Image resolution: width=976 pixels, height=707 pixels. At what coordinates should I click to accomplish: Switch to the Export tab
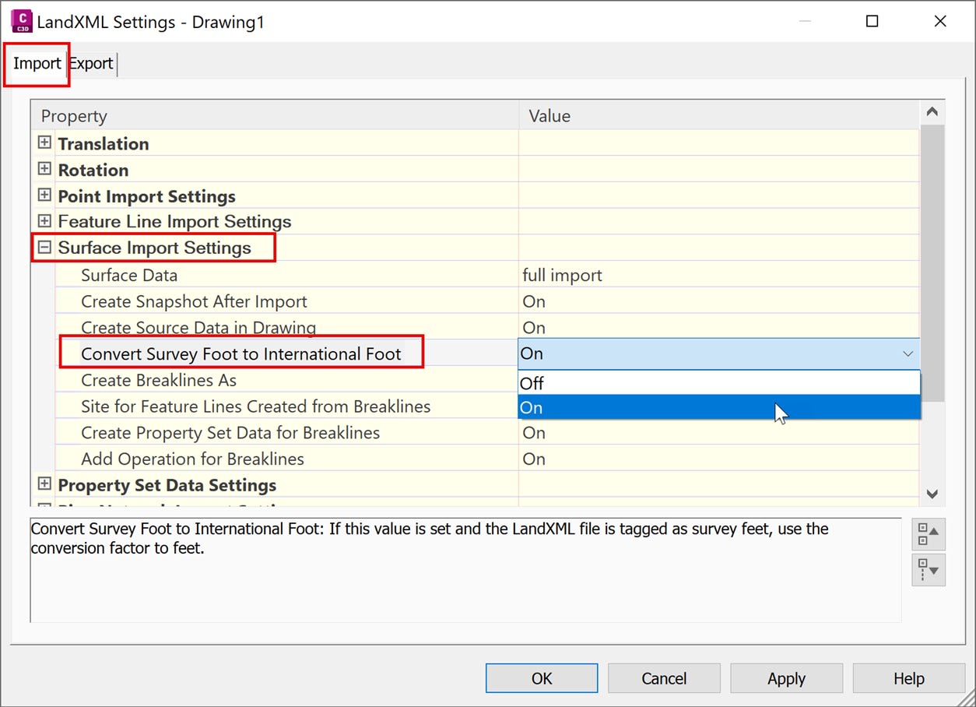point(92,64)
